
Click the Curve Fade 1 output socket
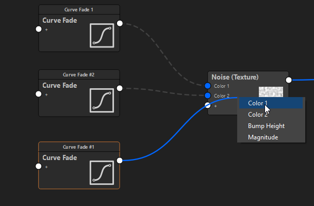click(x=120, y=23)
